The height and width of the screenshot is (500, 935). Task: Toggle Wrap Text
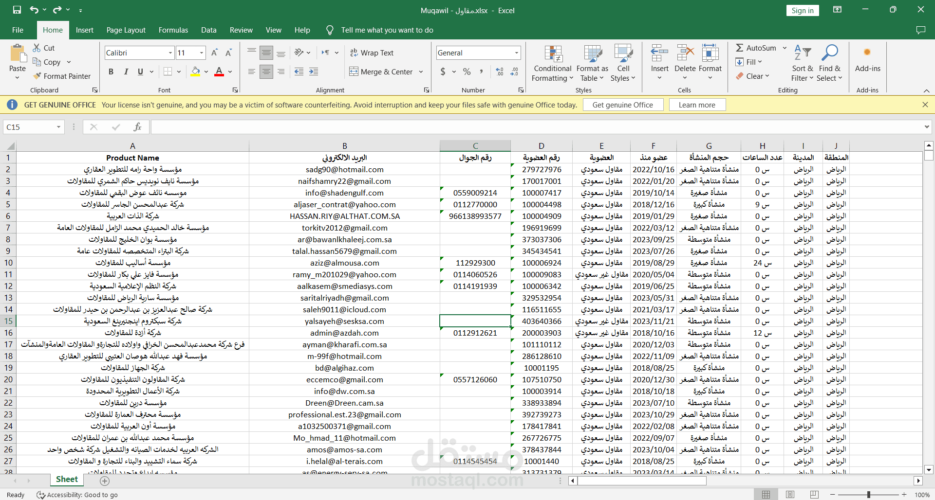point(372,53)
